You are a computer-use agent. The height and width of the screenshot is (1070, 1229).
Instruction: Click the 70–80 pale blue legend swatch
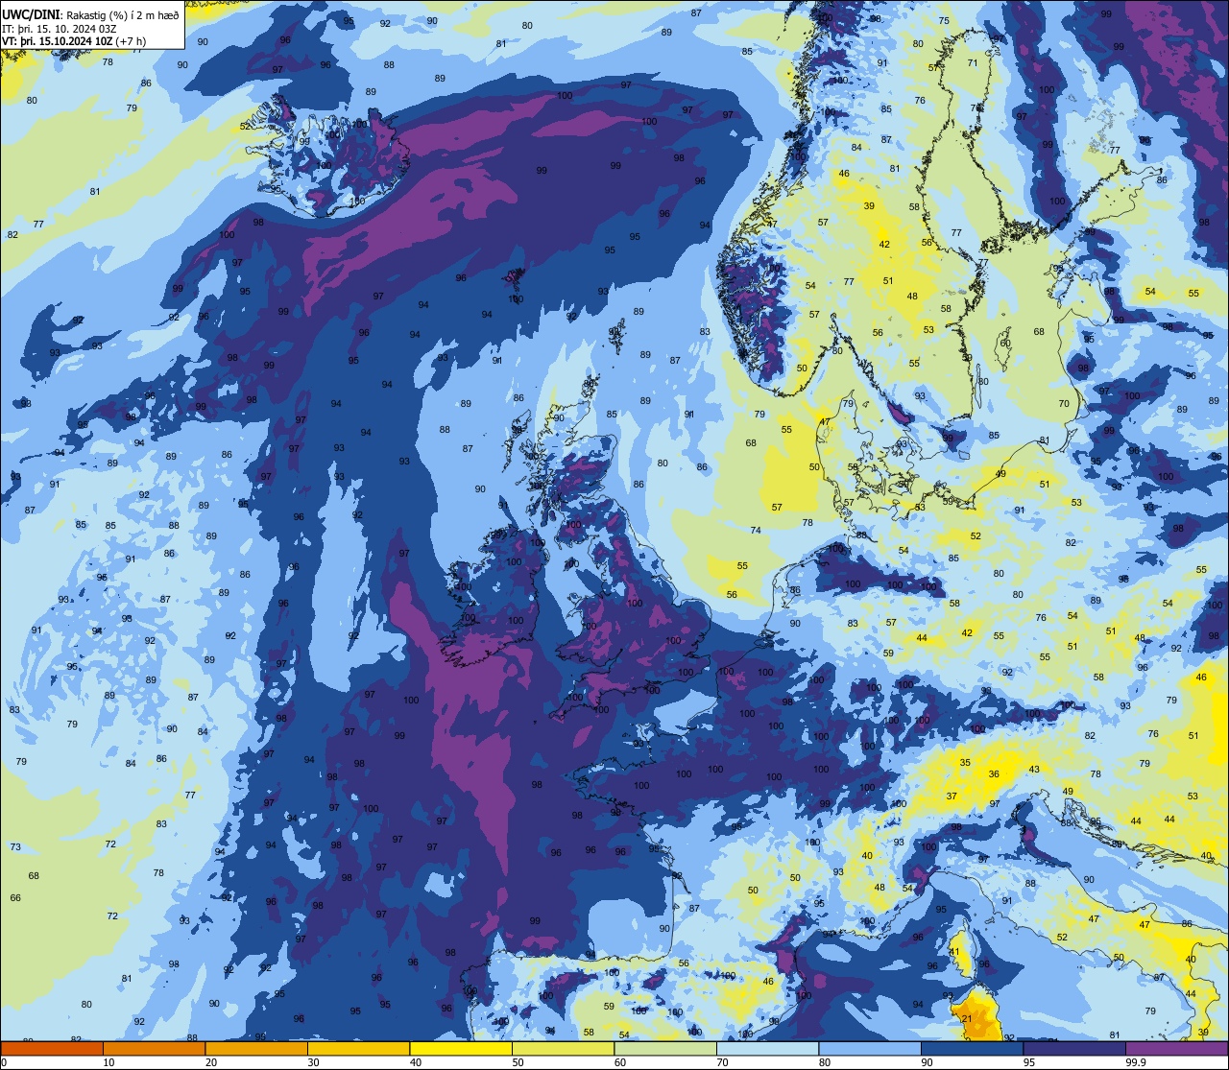[x=767, y=1049]
